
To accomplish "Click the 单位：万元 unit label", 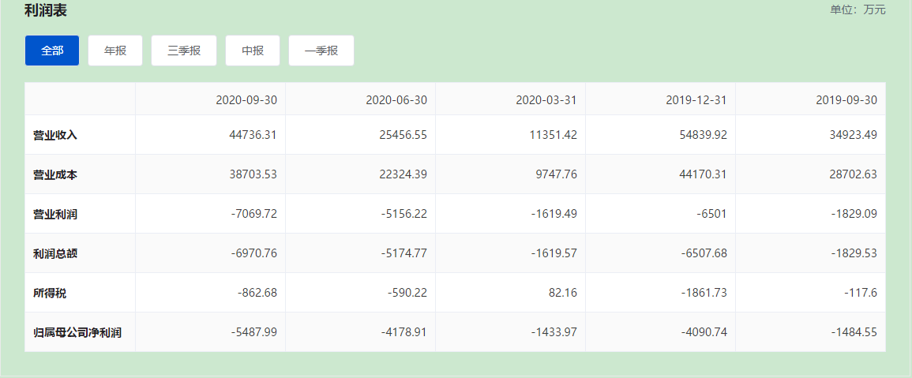I will pos(858,9).
